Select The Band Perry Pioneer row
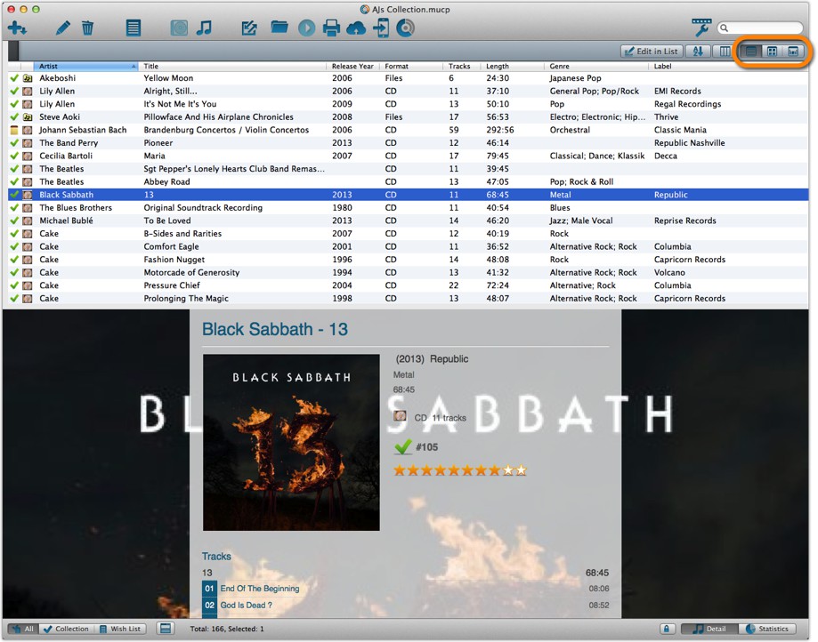This screenshot has width=818, height=642. [409, 143]
